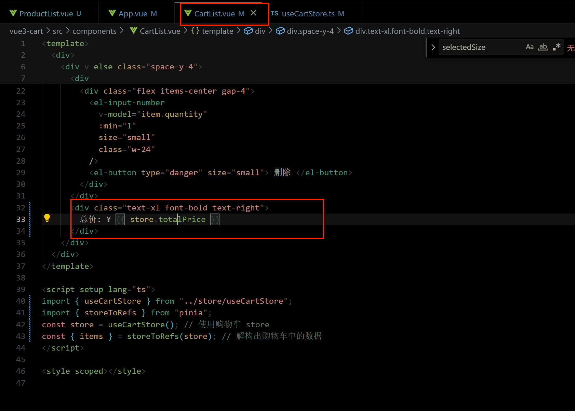Click div.space-y-4 in the breadcrumb

coord(310,31)
